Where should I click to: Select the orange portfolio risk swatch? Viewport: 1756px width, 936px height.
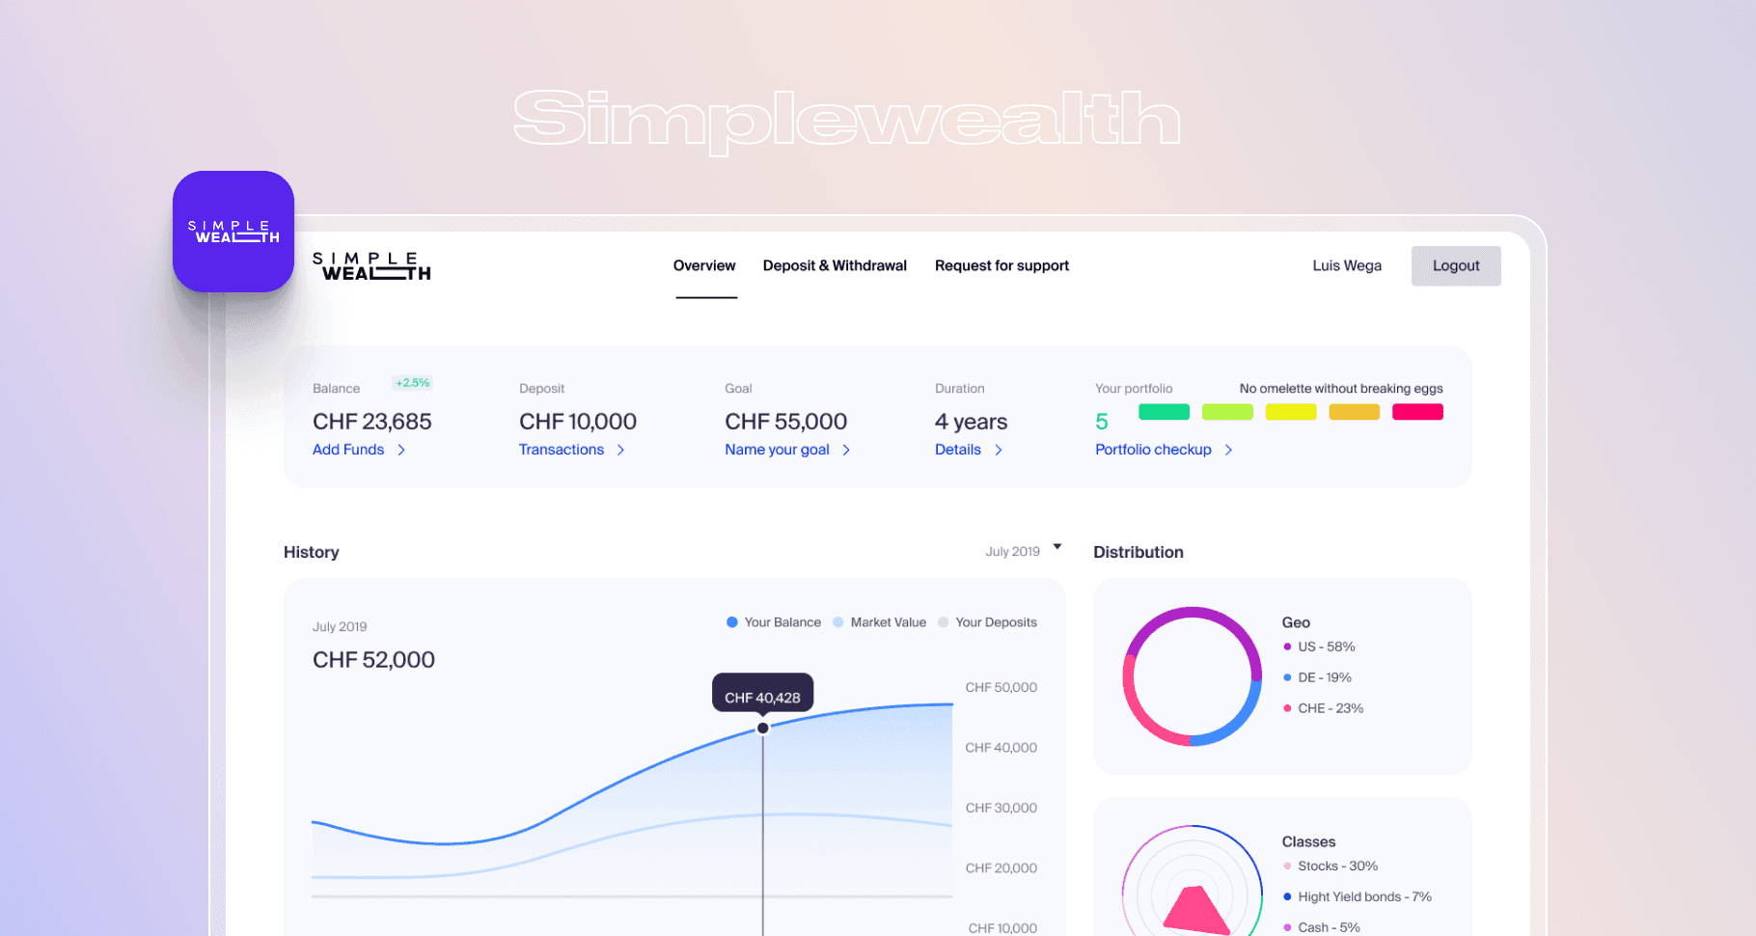1355,412
